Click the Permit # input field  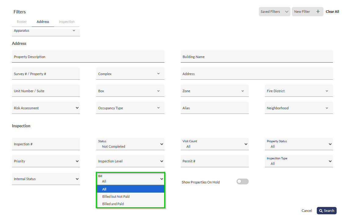214,161
